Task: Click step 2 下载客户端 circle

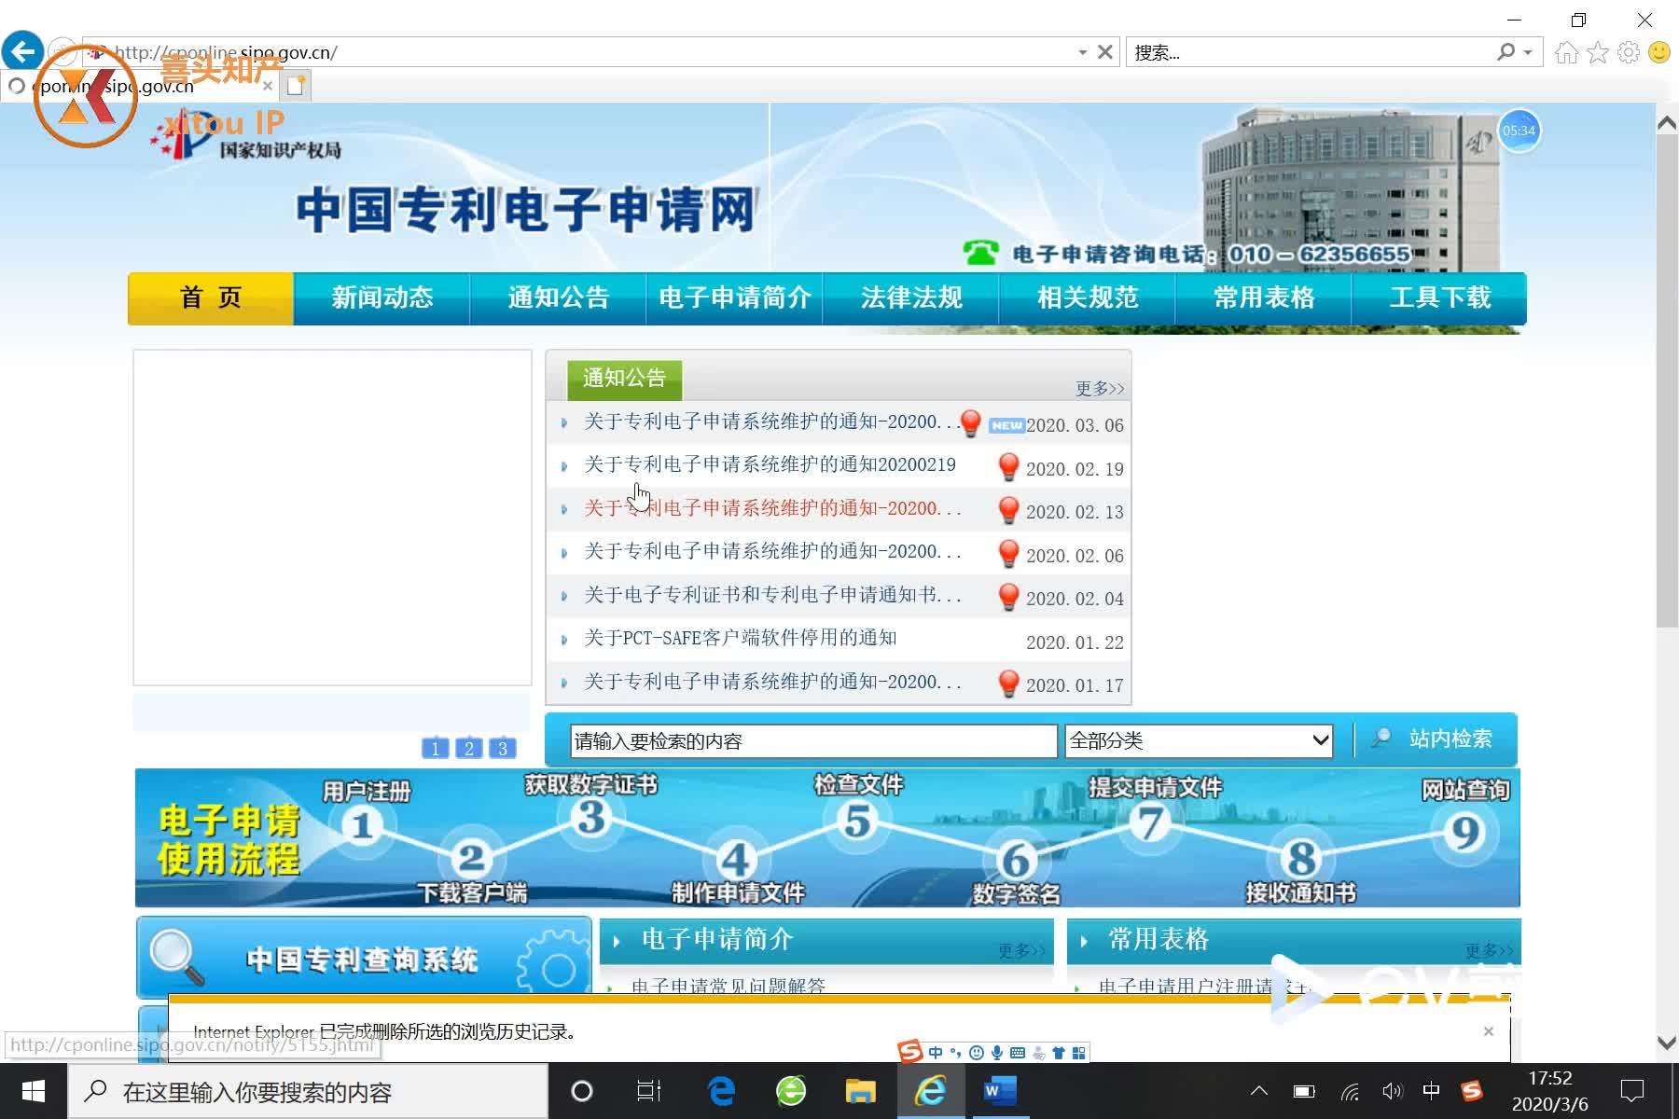Action: click(471, 857)
